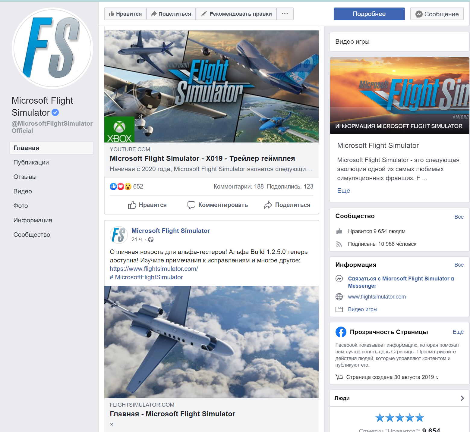Open Информация sidebar section
Viewport: 470px width, 432px height.
click(x=33, y=220)
